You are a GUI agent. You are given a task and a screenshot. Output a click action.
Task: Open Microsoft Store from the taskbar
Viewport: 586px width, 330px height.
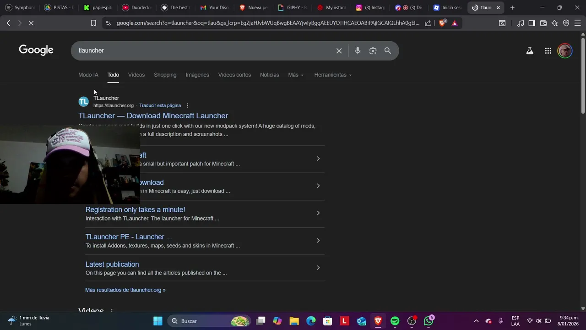pyautogui.click(x=327, y=321)
